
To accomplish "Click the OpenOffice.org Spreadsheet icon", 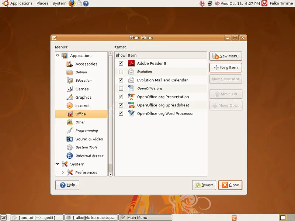I will click(x=131, y=105).
